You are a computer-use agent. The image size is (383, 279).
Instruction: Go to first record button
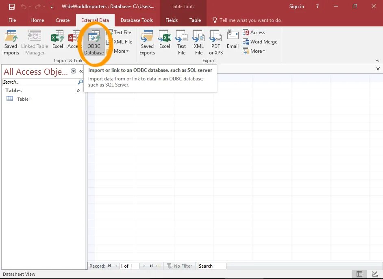tap(109, 266)
